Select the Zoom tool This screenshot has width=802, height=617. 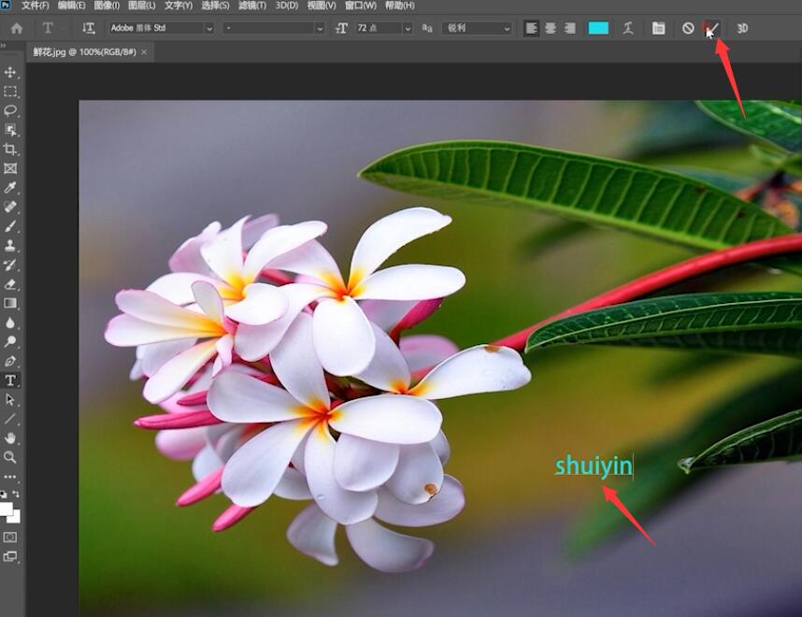10,457
